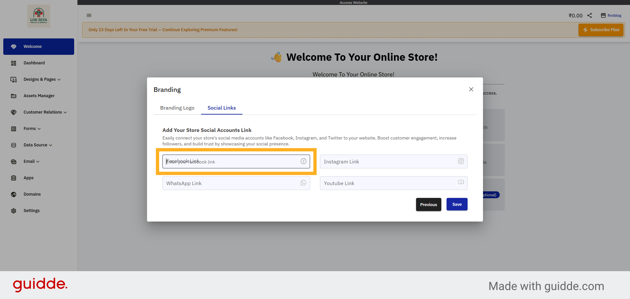Click the Subscribe Plan button
The image size is (630, 299).
pyautogui.click(x=601, y=30)
